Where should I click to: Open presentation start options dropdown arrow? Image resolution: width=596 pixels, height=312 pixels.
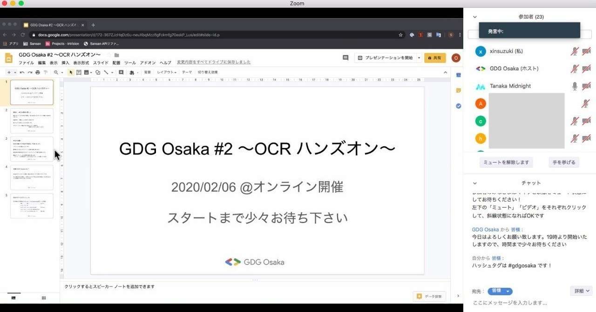tap(419, 58)
